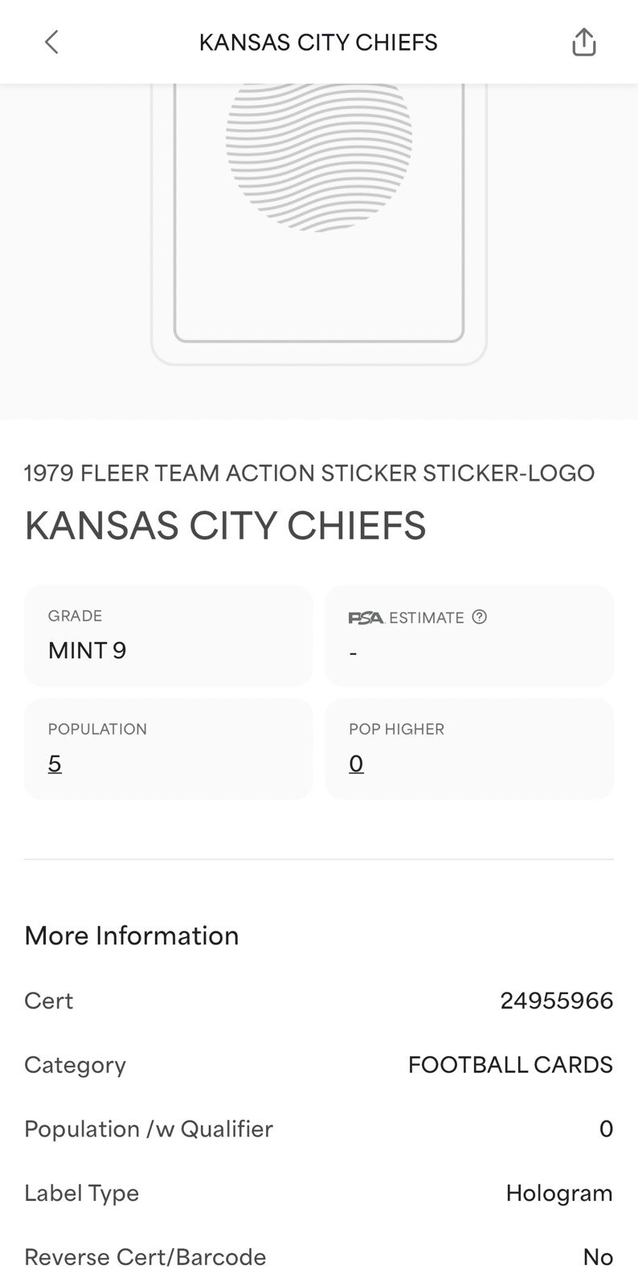Tap the Category row FOOTBALL CARDS value
The width and height of the screenshot is (638, 1286).
click(x=510, y=1065)
